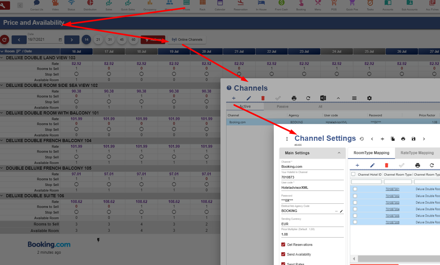This screenshot has width=440, height=265.
Task: Check the row checkbox for 701087301
Action: 355,189
